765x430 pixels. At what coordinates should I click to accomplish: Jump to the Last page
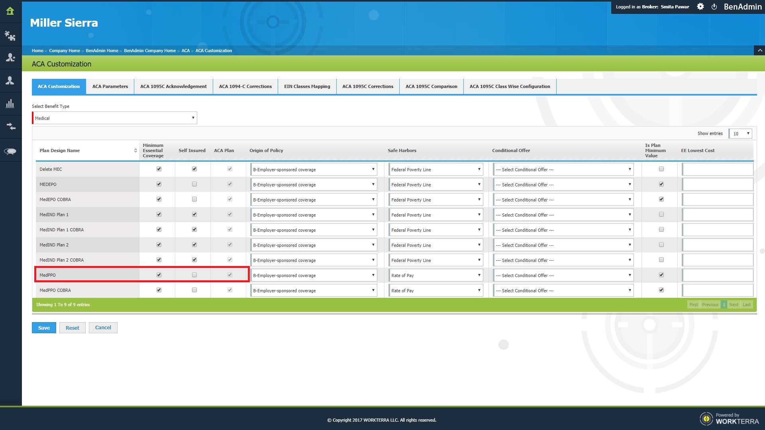(x=747, y=305)
